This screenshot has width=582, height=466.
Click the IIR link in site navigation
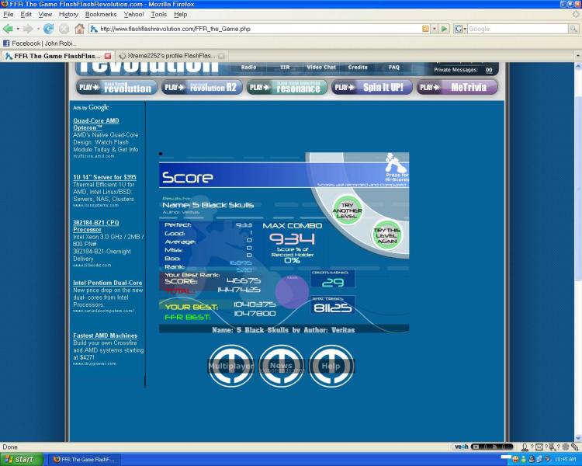pyautogui.click(x=285, y=68)
